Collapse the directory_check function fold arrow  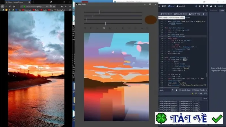click(164, 28)
